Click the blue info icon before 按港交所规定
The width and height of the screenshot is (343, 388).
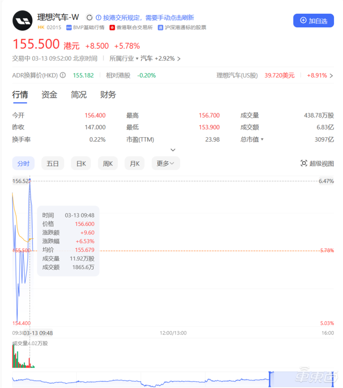coord(98,18)
